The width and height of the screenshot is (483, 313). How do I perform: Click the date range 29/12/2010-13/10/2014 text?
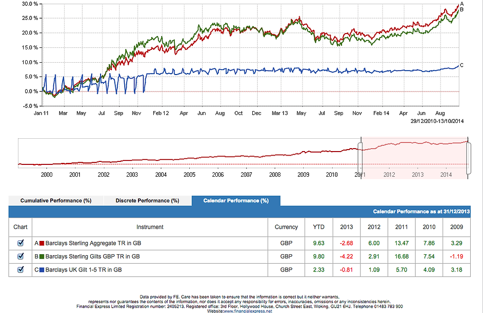click(437, 121)
